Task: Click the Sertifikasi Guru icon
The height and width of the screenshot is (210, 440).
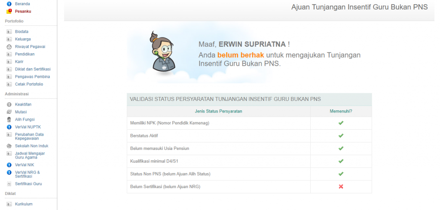Action: (x=9, y=184)
